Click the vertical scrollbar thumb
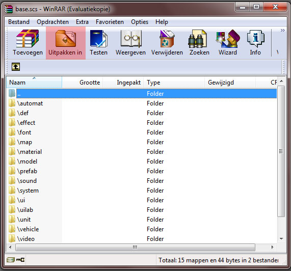 tap(281, 151)
